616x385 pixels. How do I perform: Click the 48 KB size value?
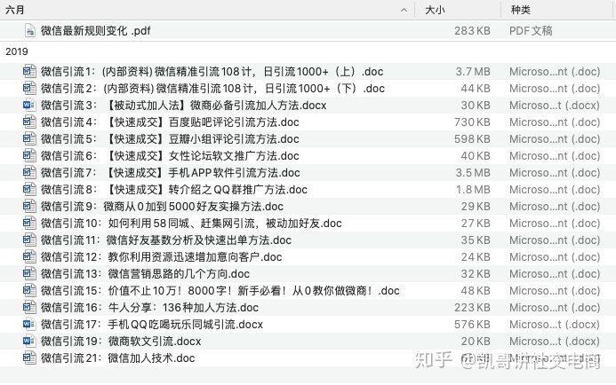click(476, 290)
